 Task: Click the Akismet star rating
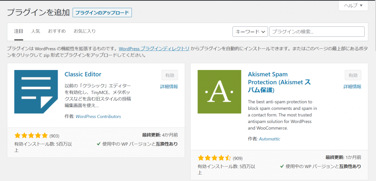214,158
